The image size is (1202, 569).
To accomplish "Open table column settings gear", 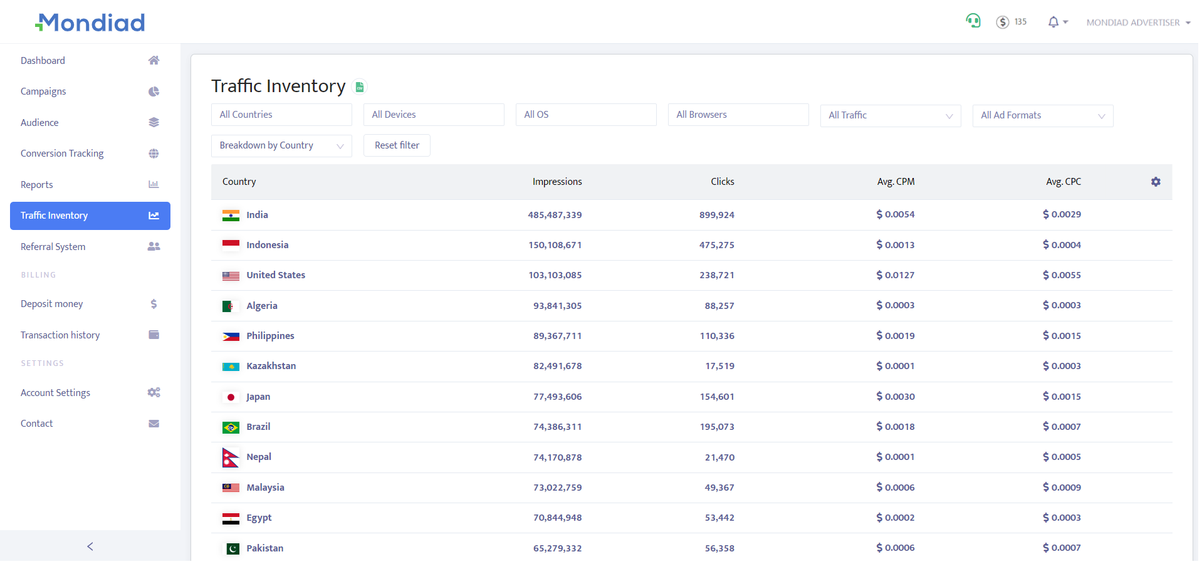I will pos(1155,182).
